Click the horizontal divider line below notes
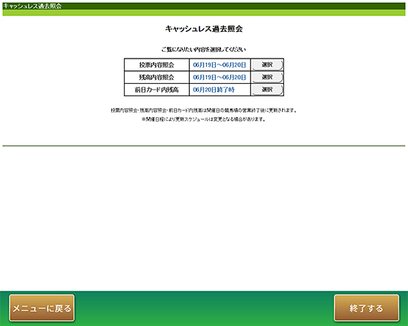408x326 pixels. (204, 146)
